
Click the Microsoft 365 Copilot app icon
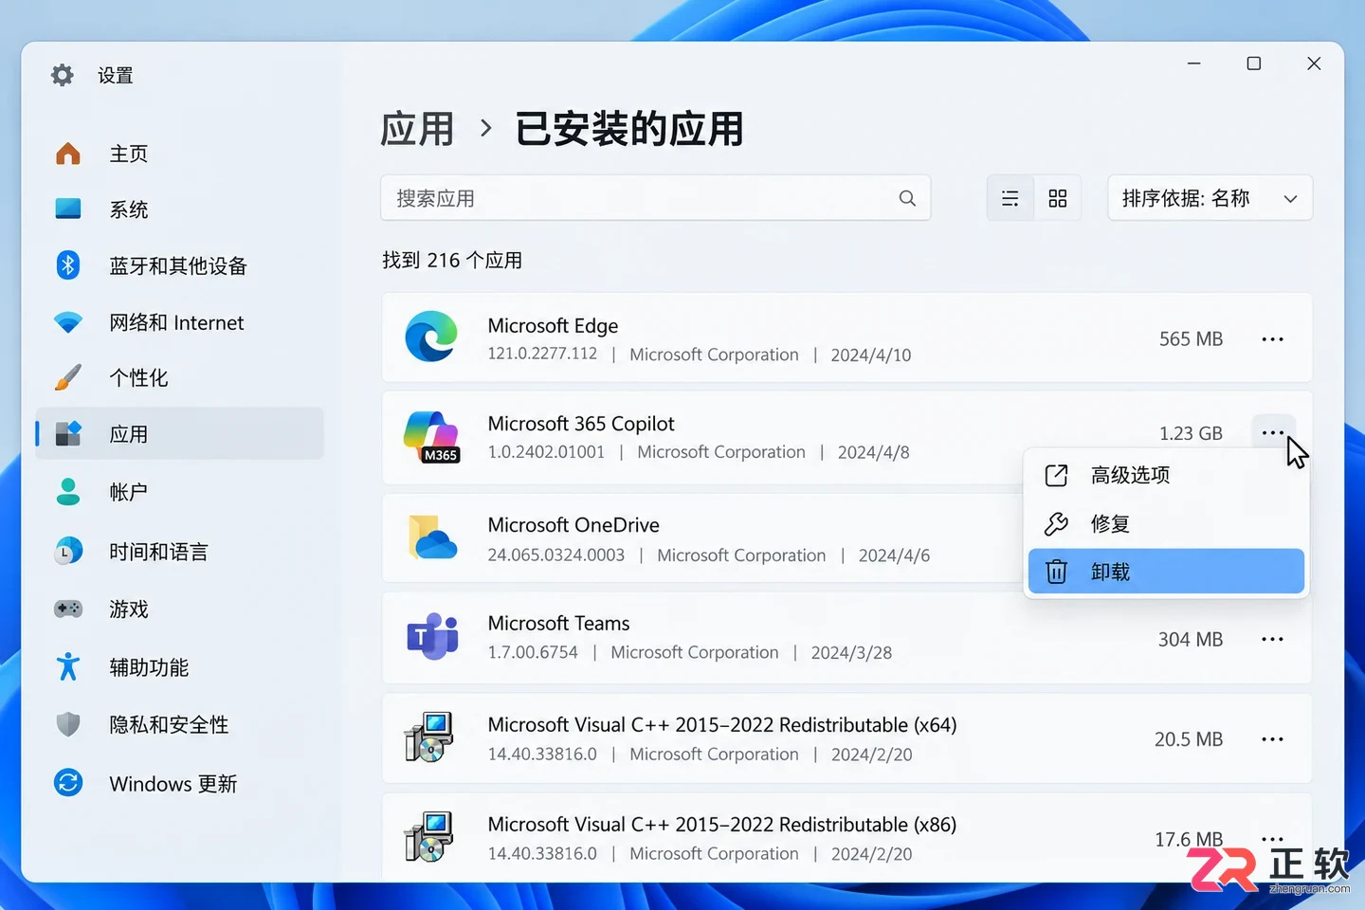coord(432,437)
